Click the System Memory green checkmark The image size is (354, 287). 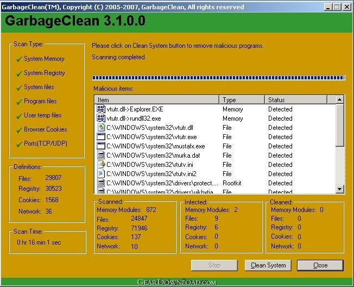click(x=19, y=59)
